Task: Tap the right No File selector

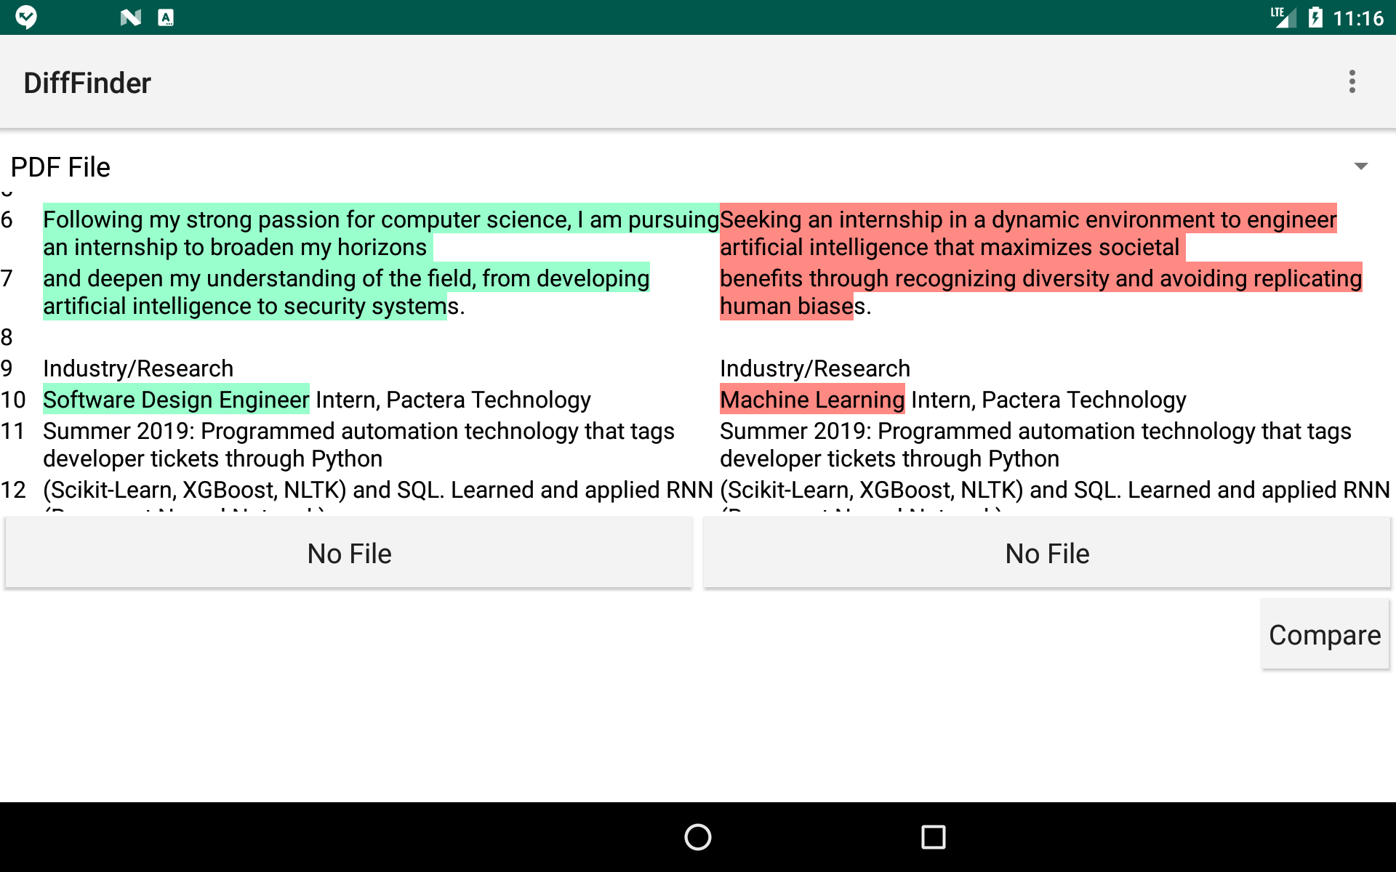Action: (x=1047, y=553)
